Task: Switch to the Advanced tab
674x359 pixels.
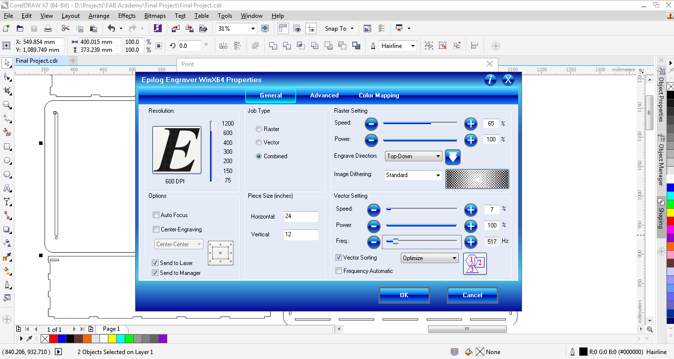Action: (x=324, y=95)
